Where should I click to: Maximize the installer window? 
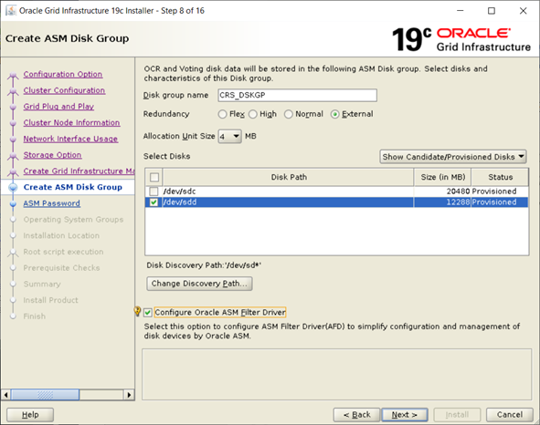492,11
